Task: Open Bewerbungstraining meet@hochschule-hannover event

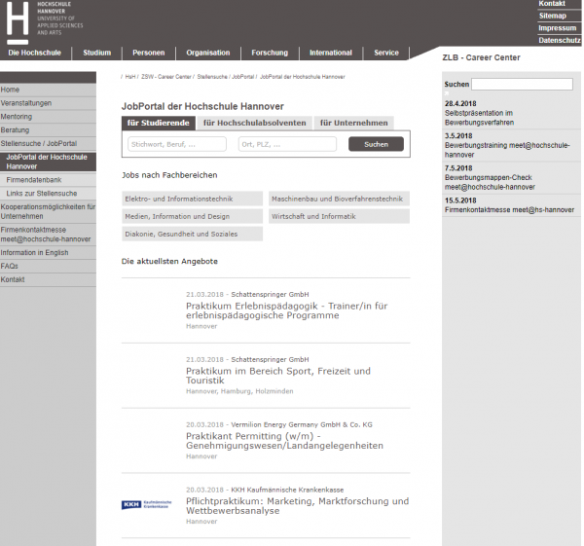Action: point(507,150)
